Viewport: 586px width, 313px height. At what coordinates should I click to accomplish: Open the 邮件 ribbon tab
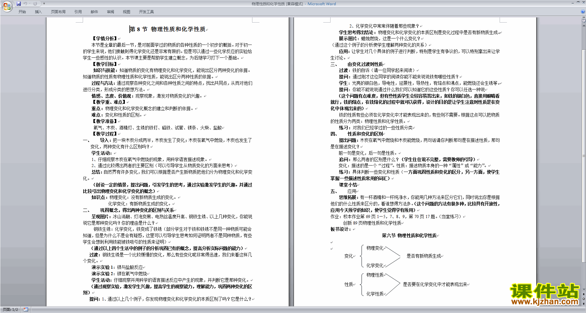(94, 12)
